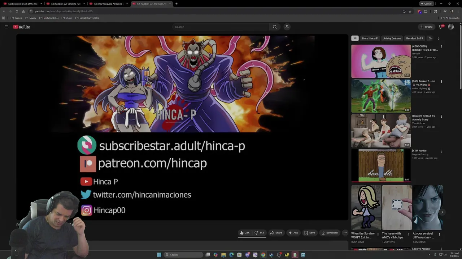This screenshot has height=259, width=462.
Task: Open the All Bookmarks folder
Action: [x=450, y=18]
